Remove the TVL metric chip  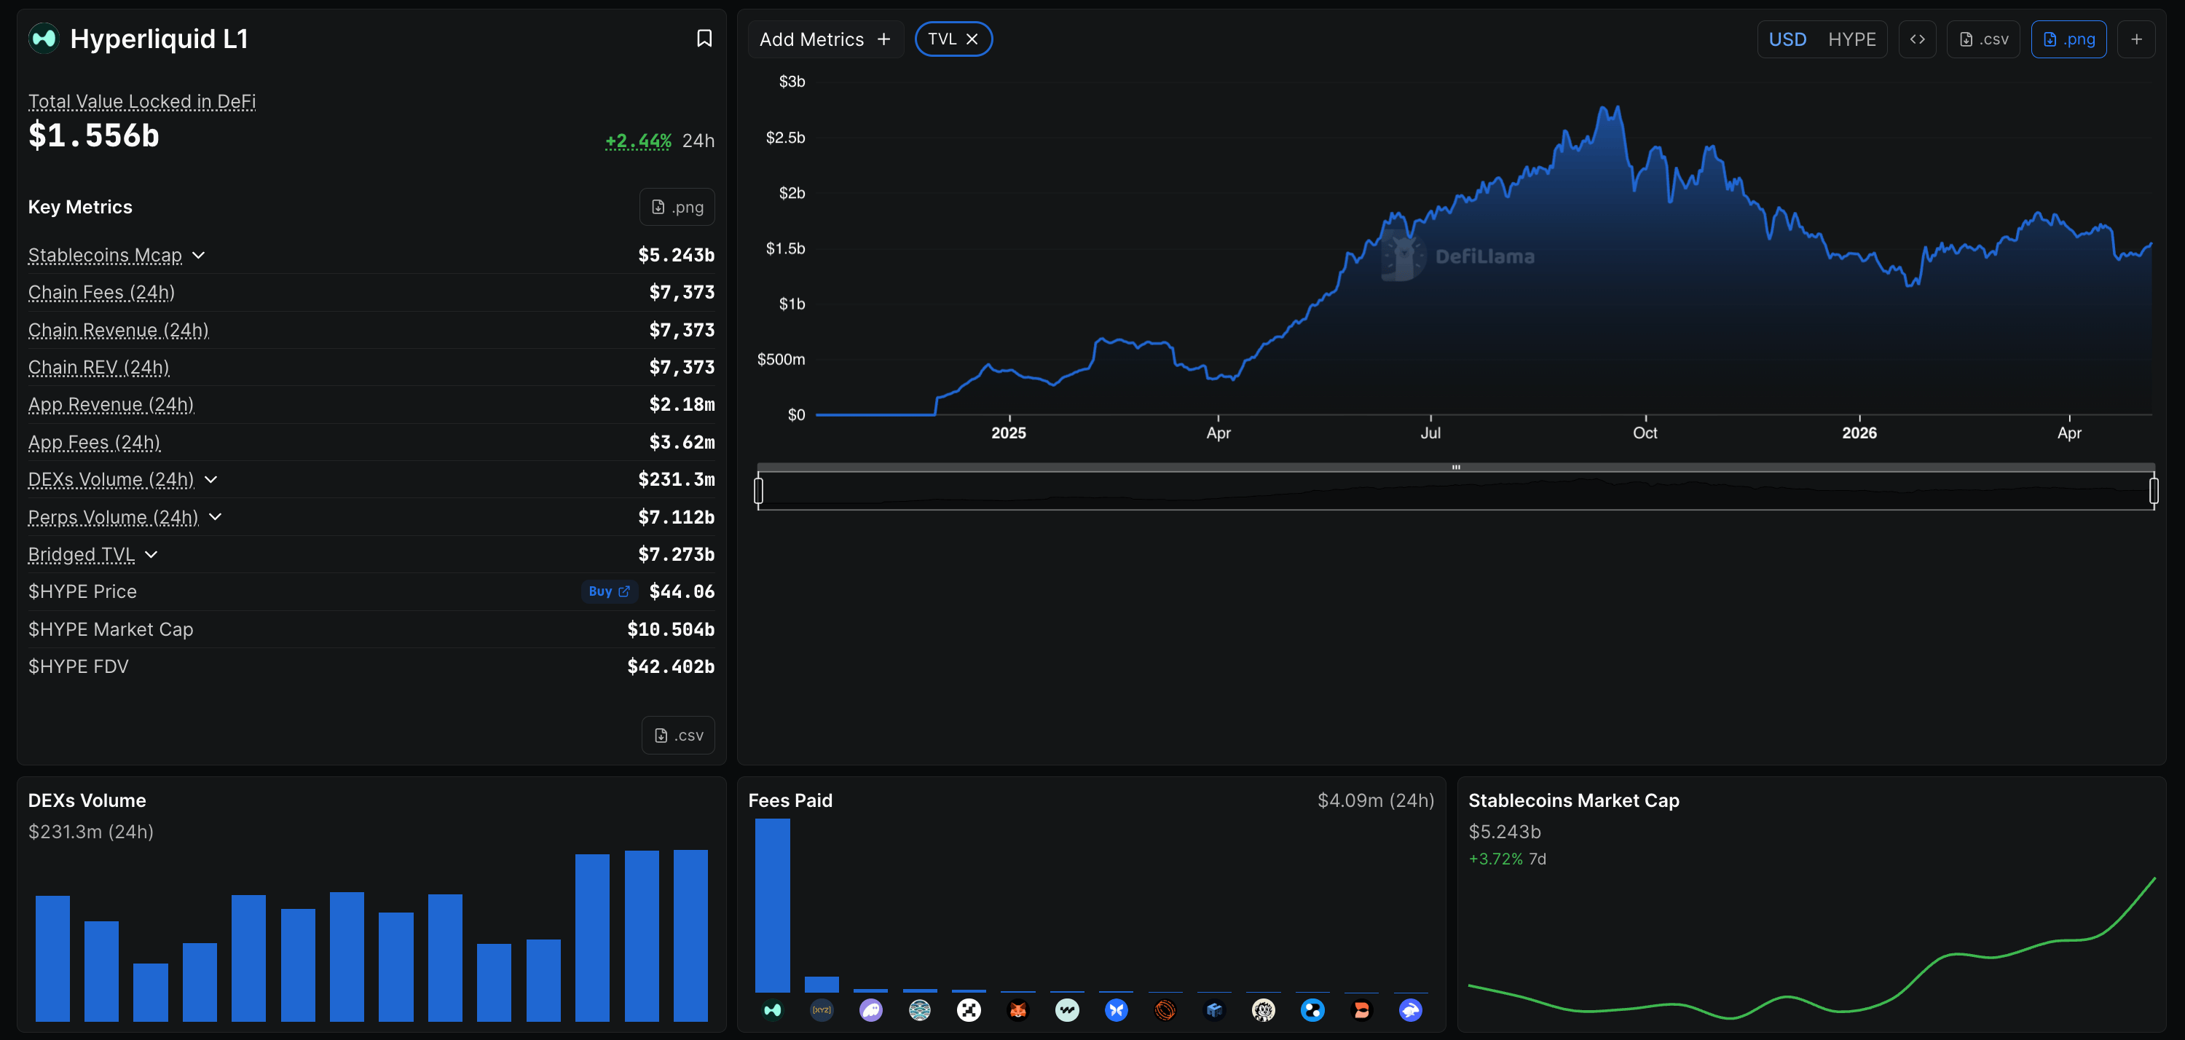[x=972, y=39]
